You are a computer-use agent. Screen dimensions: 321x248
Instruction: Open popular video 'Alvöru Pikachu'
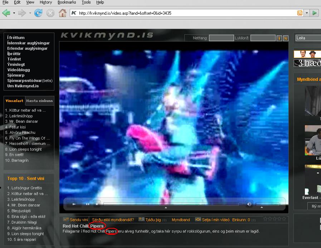click(20, 132)
